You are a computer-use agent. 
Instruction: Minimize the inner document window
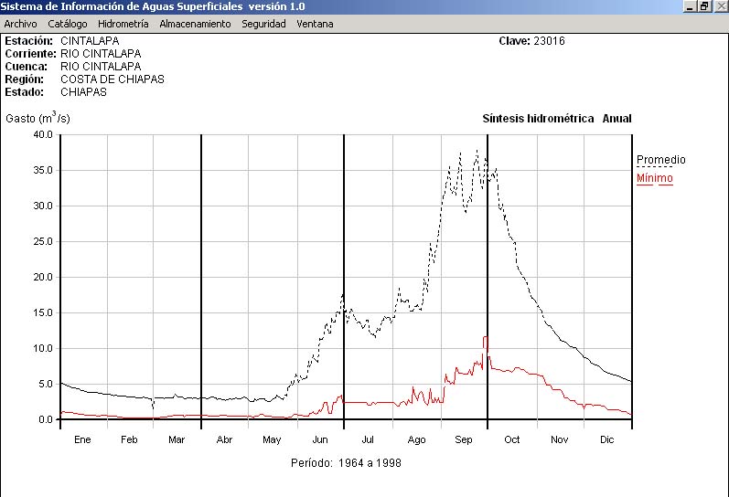coord(691,6)
